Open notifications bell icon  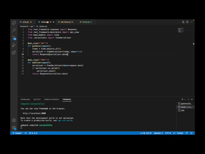pyautogui.click(x=192, y=133)
